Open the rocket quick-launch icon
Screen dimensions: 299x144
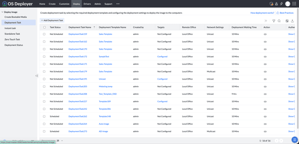(276, 4)
